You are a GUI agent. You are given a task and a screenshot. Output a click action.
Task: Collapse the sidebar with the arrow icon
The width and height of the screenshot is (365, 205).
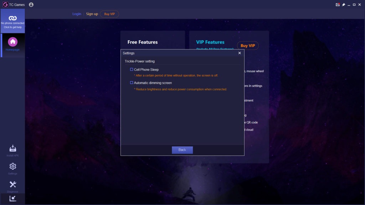(x=12, y=198)
